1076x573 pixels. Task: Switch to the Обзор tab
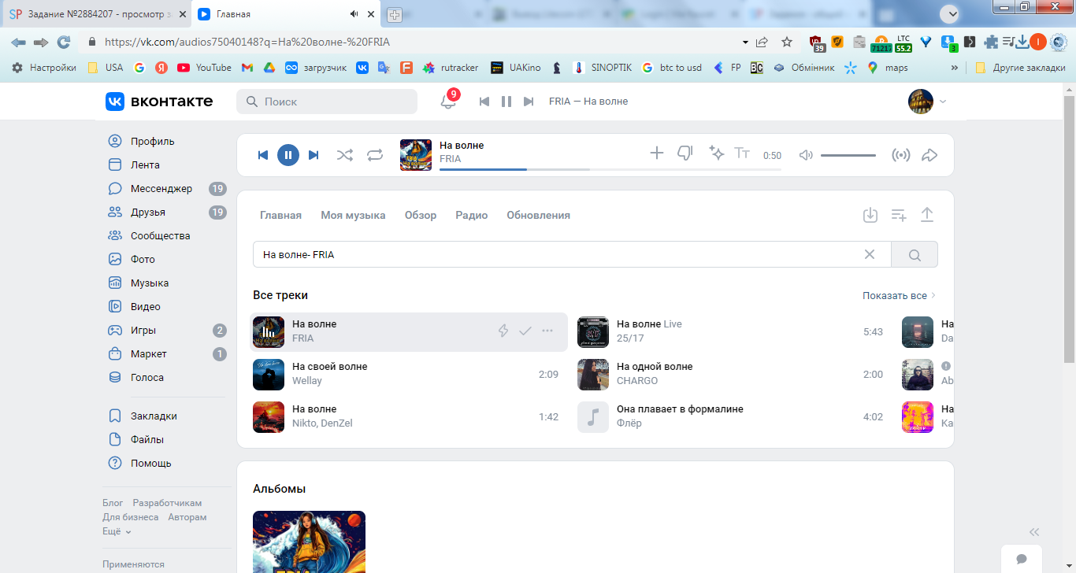tap(421, 215)
